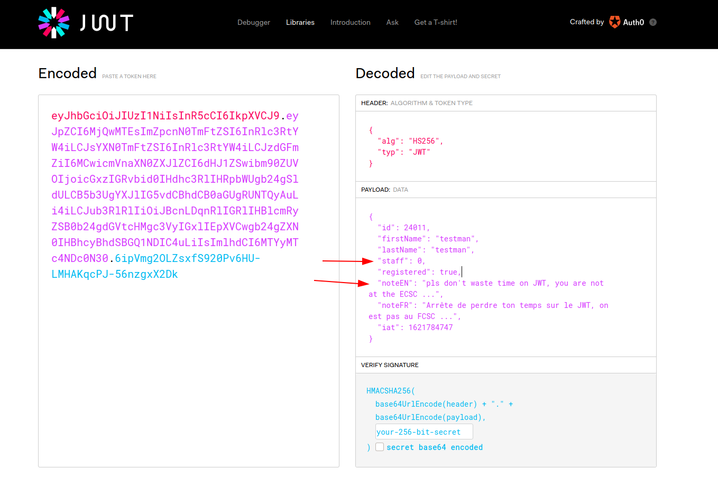Click the your-256-bit-secret input field
Image resolution: width=718 pixels, height=478 pixels.
pyautogui.click(x=424, y=432)
